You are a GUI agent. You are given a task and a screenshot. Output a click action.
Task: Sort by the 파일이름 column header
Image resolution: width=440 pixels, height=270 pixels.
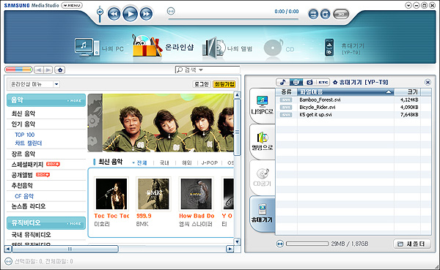345,92
